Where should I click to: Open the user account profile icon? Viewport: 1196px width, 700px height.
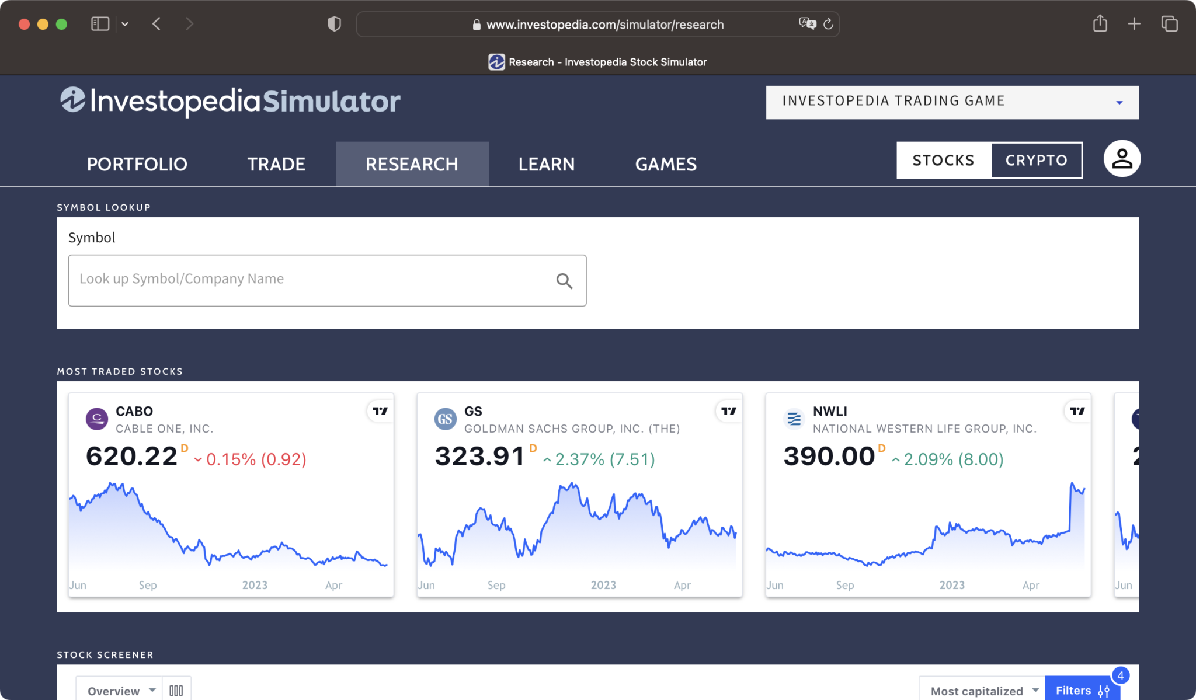click(1121, 158)
